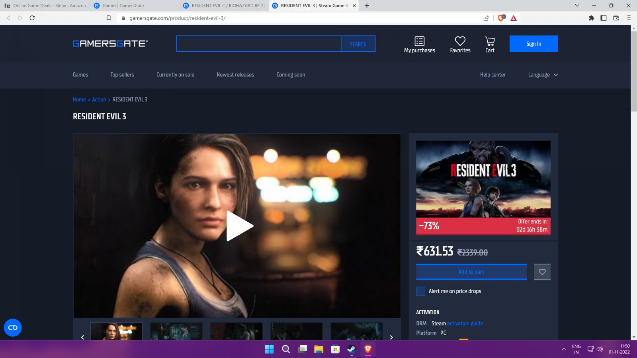Click the site search input field
Viewport: 637px width, 358px height.
click(259, 44)
